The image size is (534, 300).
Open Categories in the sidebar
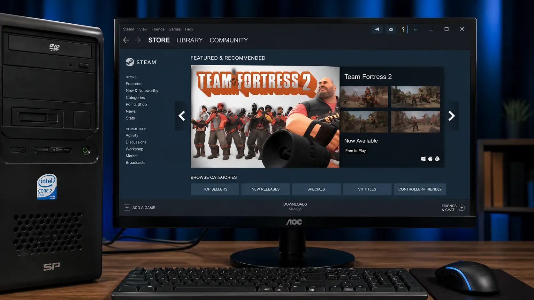pyautogui.click(x=135, y=98)
